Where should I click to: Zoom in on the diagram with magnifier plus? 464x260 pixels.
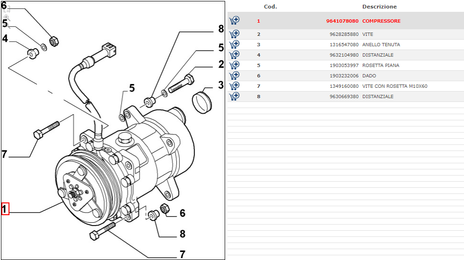pos(6,17)
